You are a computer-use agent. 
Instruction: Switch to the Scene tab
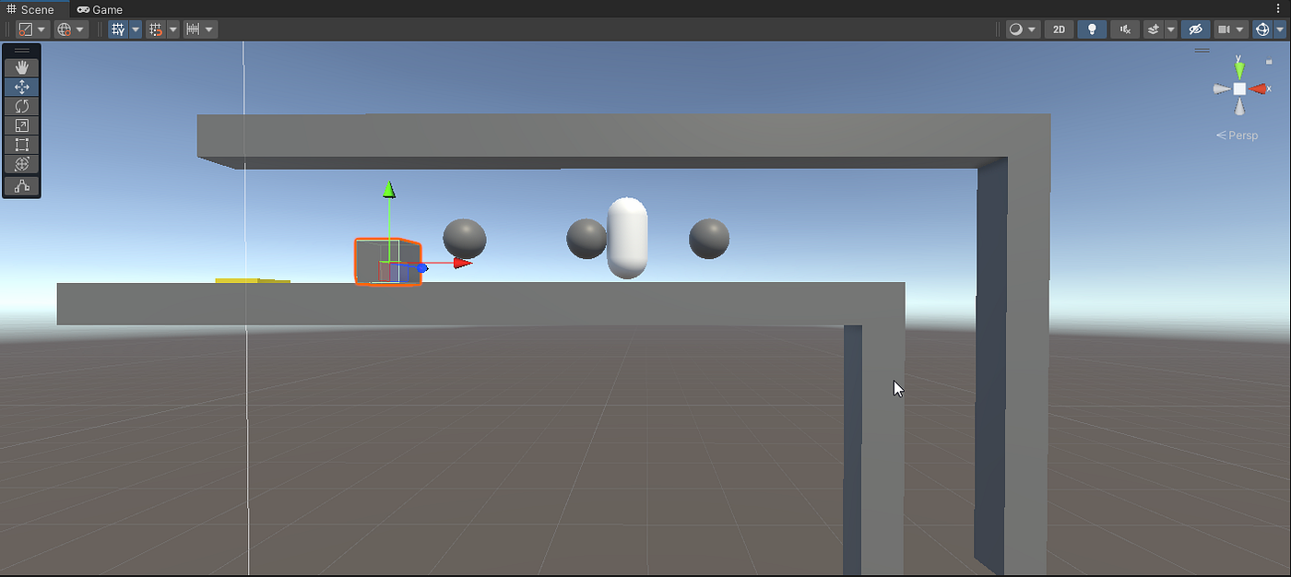(30, 9)
